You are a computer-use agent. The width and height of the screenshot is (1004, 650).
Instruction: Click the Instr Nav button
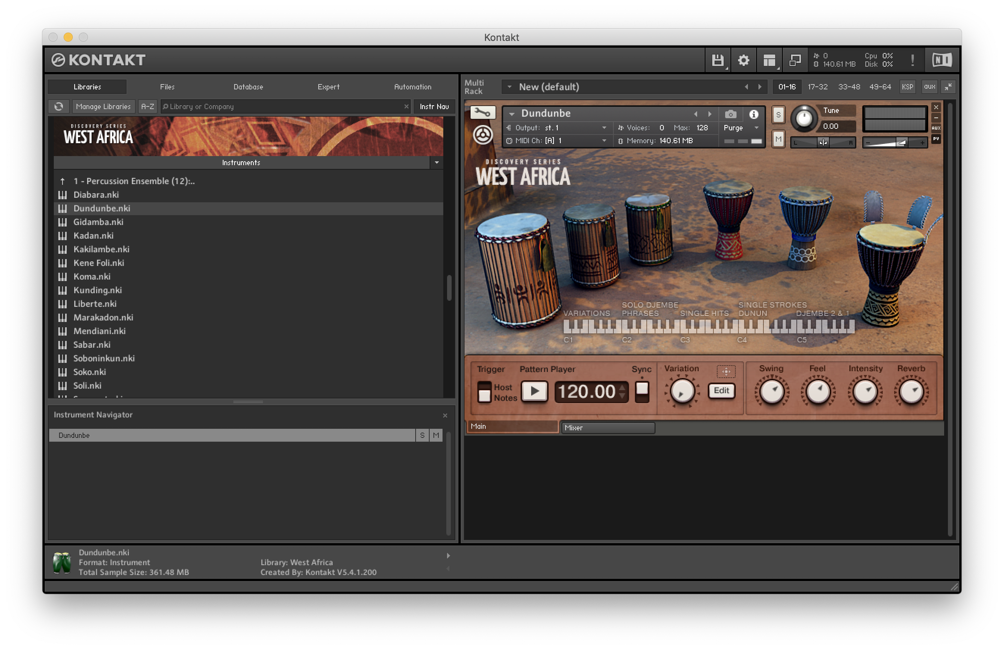[434, 107]
